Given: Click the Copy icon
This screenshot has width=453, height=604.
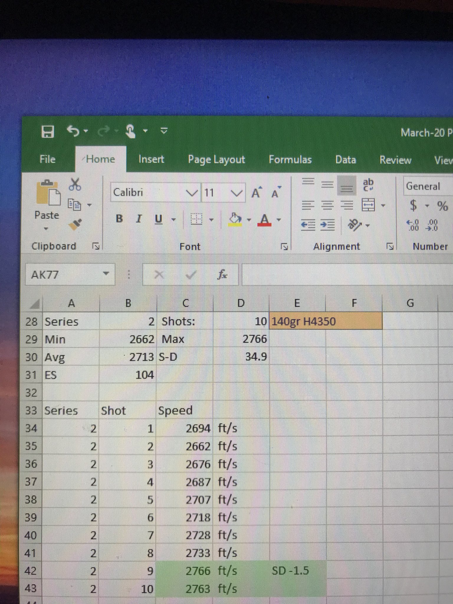Looking at the screenshot, I should (74, 204).
